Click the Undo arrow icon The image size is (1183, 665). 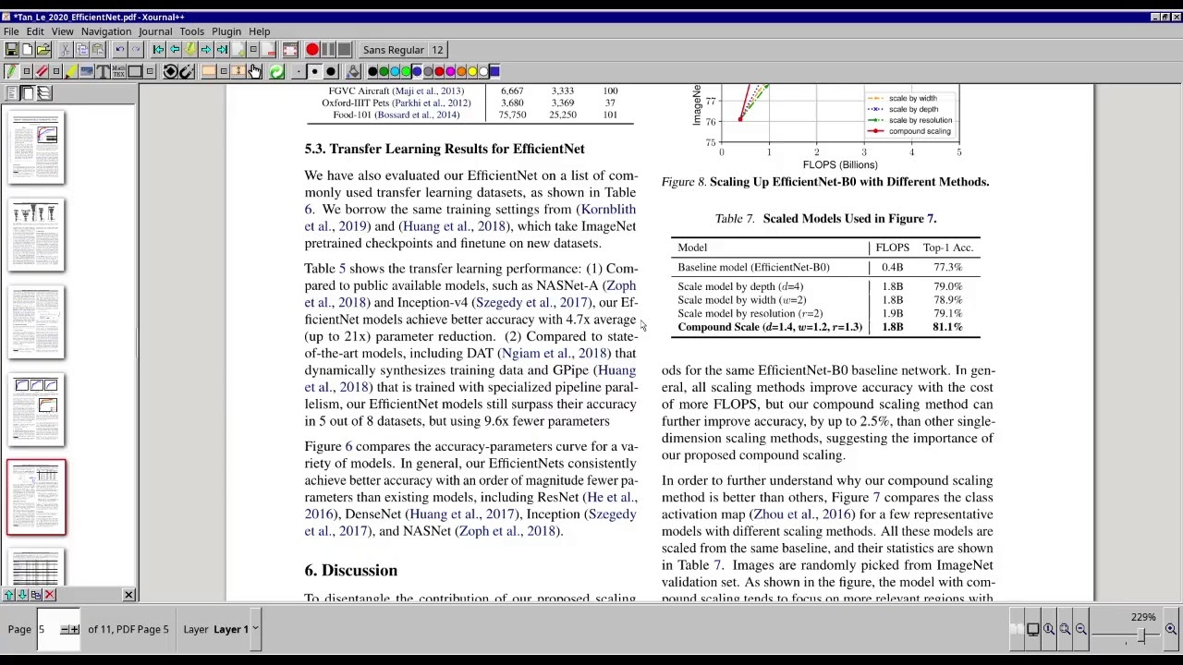[120, 50]
